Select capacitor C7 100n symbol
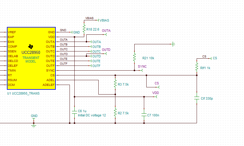 click(x=144, y=115)
